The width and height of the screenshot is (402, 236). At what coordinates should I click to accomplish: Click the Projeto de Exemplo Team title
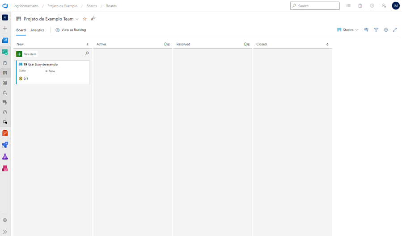pos(49,19)
